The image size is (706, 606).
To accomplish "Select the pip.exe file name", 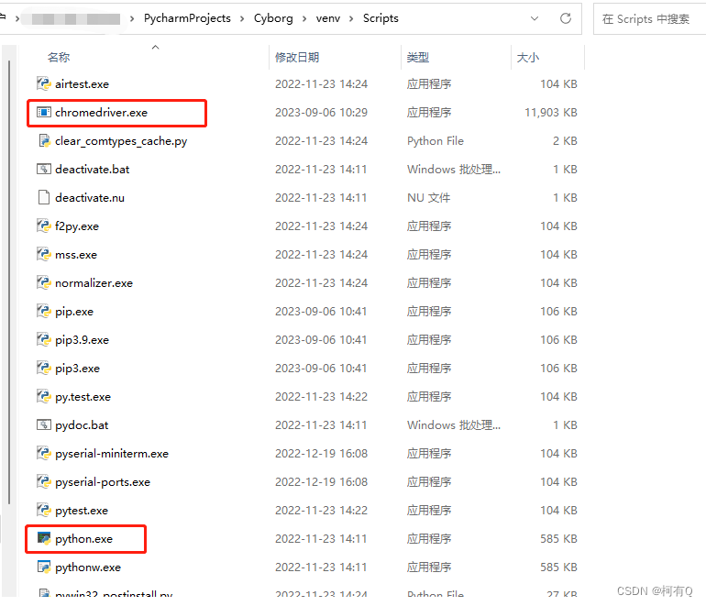I will pyautogui.click(x=74, y=312).
